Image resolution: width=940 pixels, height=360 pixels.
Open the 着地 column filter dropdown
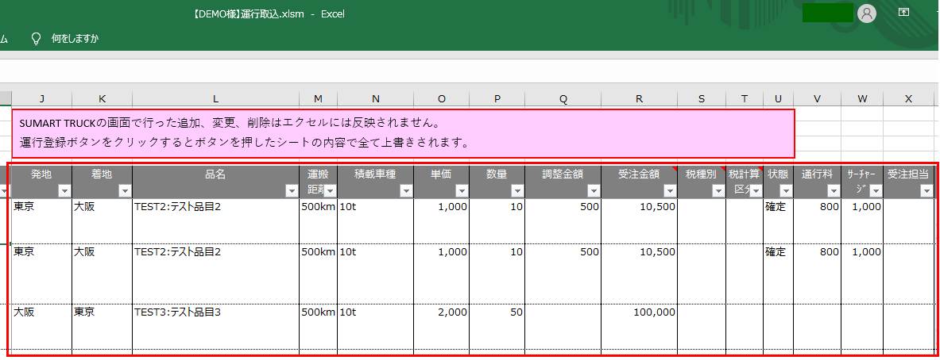pyautogui.click(x=124, y=191)
